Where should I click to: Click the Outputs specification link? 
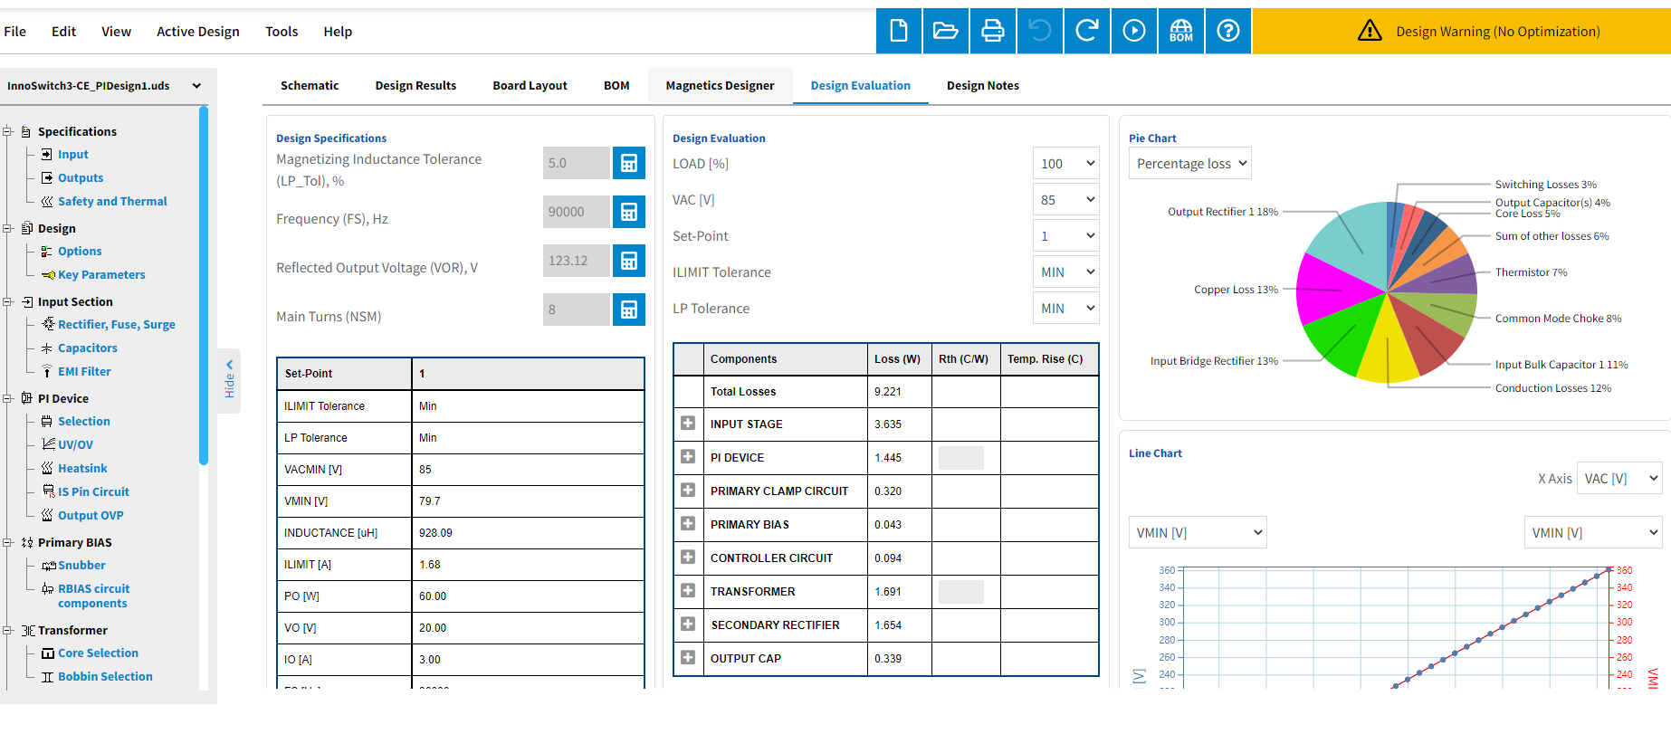(x=81, y=177)
